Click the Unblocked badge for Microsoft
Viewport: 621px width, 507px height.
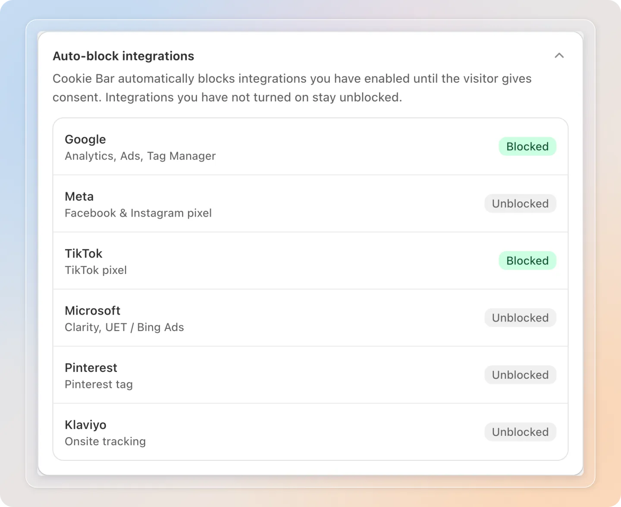click(x=520, y=318)
